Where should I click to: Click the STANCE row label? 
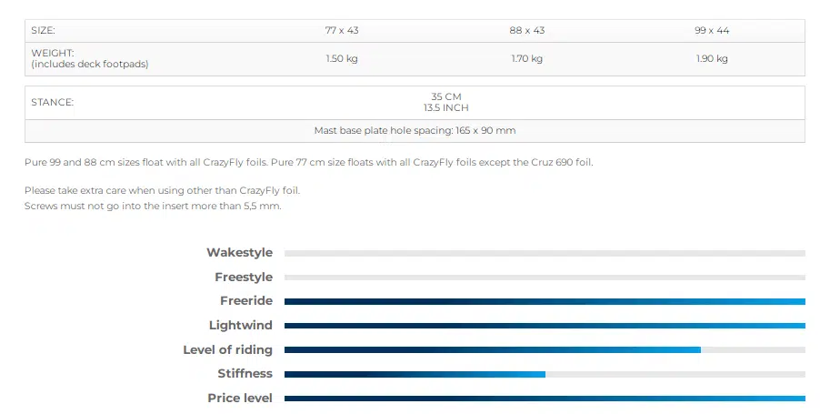[x=52, y=103]
